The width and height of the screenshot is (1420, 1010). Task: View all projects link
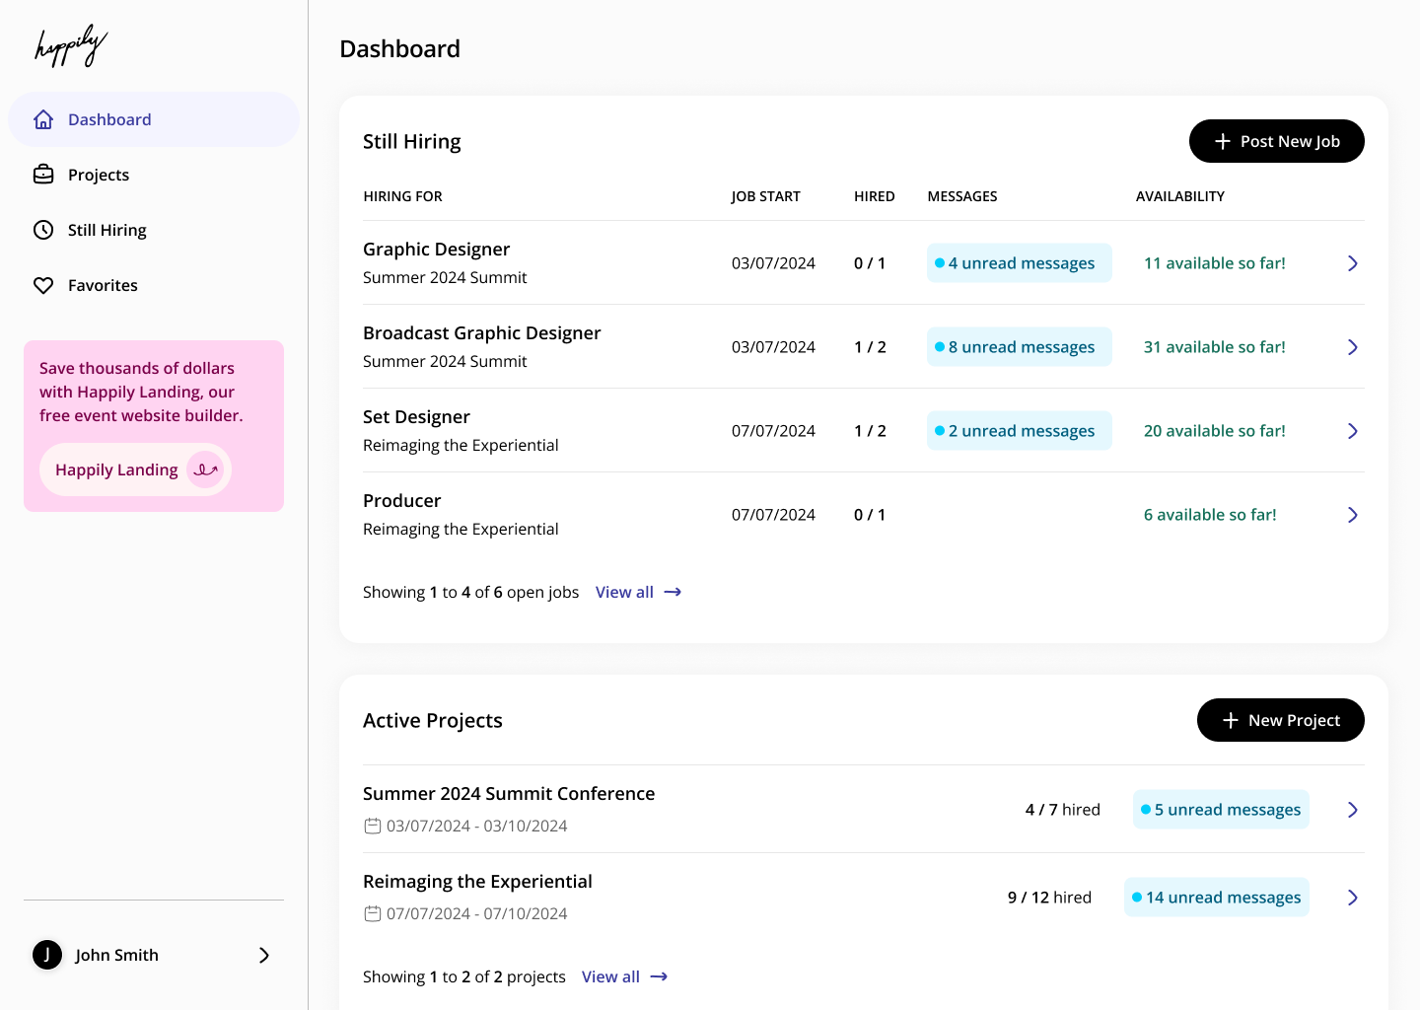624,976
